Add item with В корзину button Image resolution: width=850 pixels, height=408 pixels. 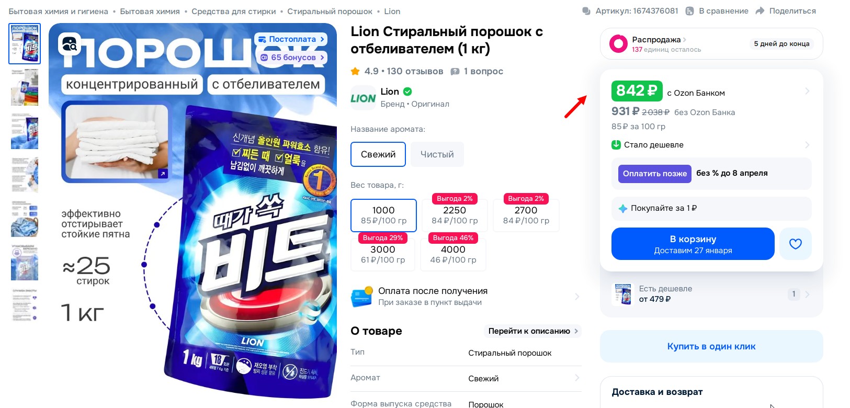pyautogui.click(x=693, y=244)
